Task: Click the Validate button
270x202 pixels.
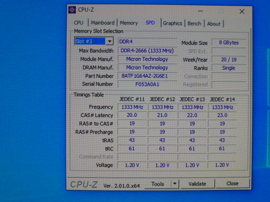Action: (197, 184)
